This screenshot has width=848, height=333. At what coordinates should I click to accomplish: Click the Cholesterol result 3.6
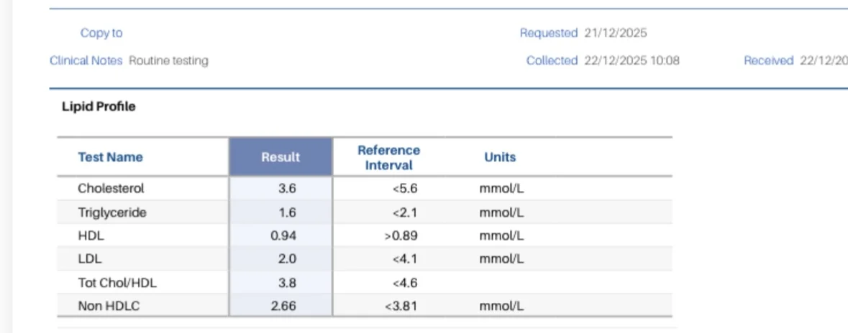click(x=288, y=188)
